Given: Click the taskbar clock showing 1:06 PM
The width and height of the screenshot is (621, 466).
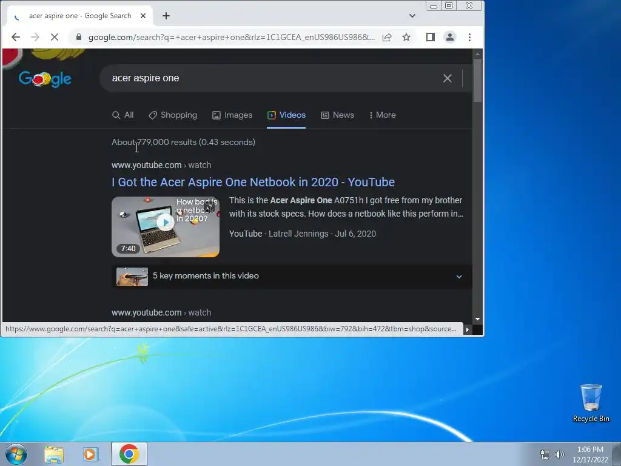Looking at the screenshot, I should coord(590,454).
